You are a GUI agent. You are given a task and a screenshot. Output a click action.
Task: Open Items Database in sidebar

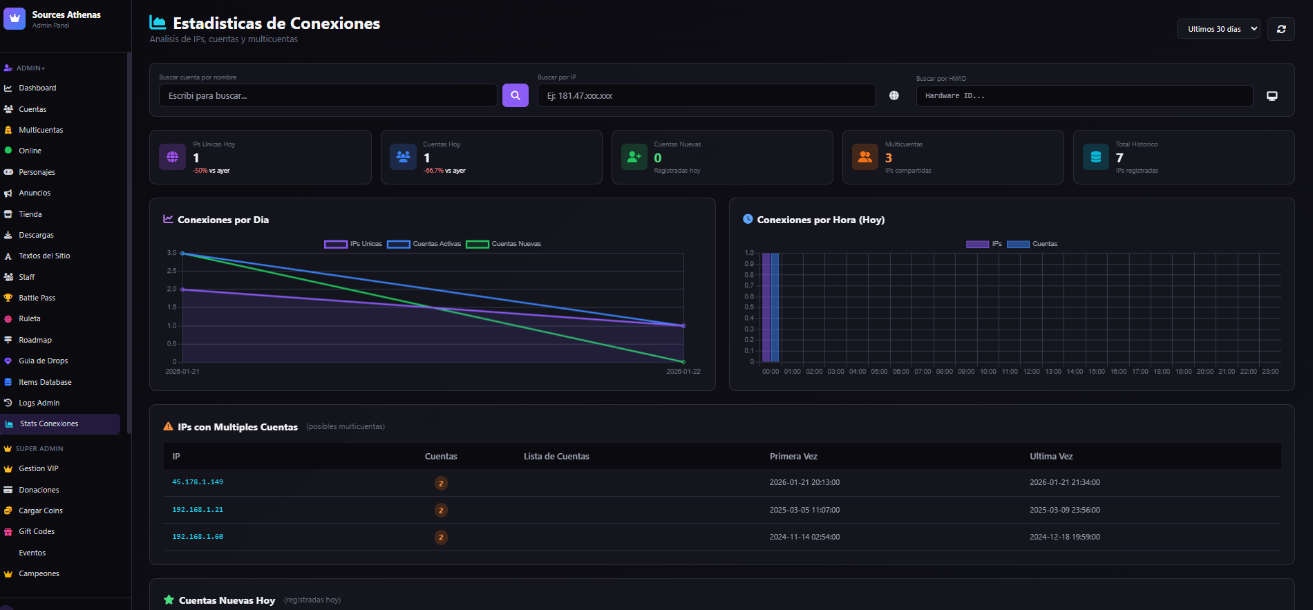click(x=45, y=382)
